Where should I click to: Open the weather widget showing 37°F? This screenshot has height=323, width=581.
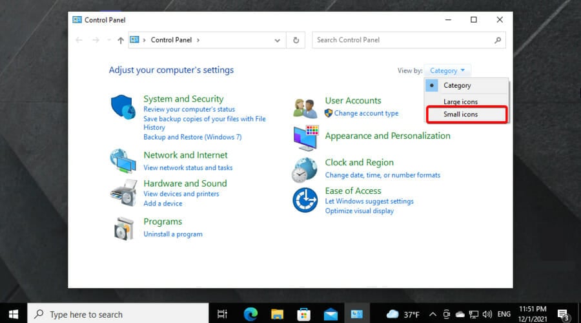tap(403, 315)
